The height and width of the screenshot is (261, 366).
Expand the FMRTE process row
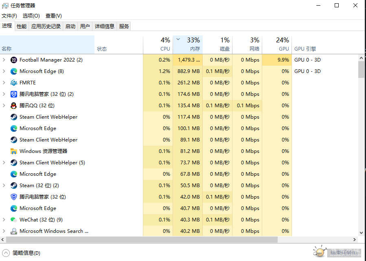(4, 83)
